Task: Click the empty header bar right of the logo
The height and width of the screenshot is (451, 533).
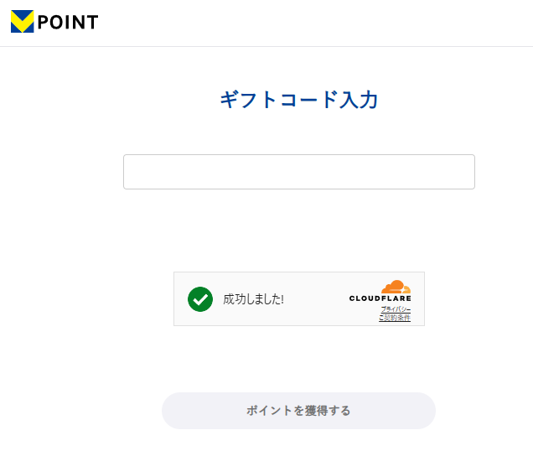Action: point(318,23)
